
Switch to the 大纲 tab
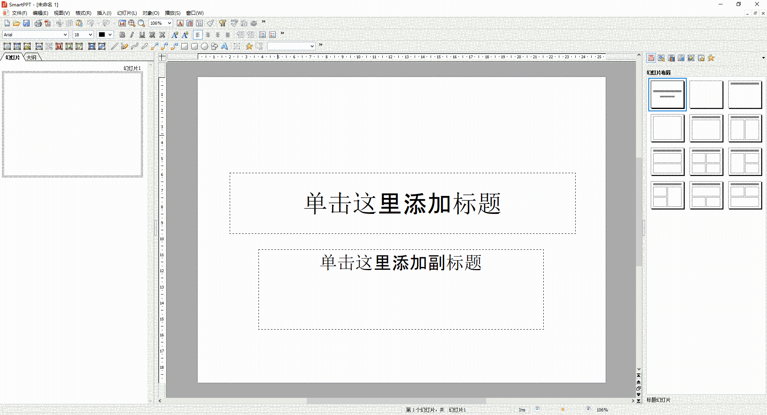point(32,57)
